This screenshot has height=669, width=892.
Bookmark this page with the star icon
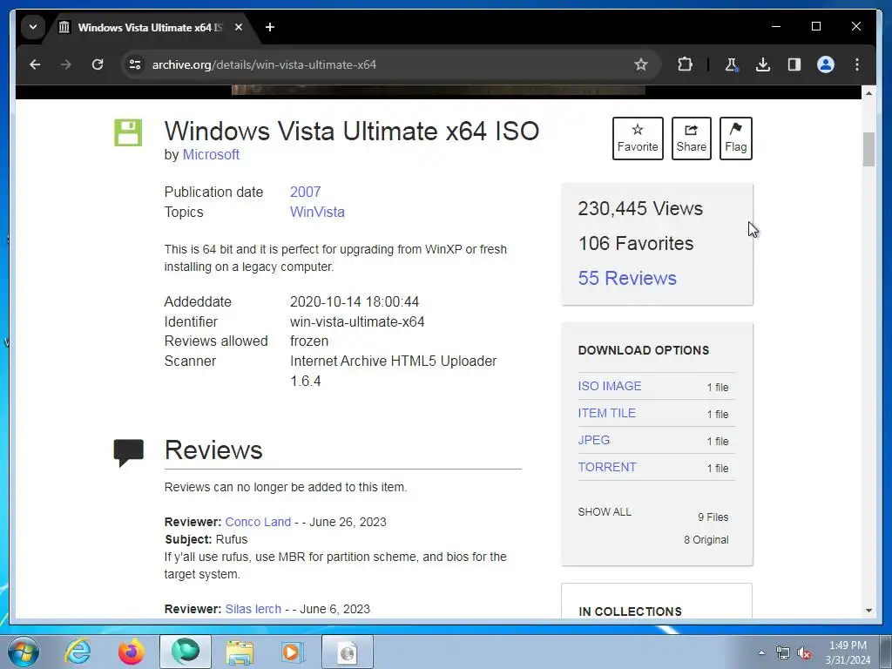(641, 64)
